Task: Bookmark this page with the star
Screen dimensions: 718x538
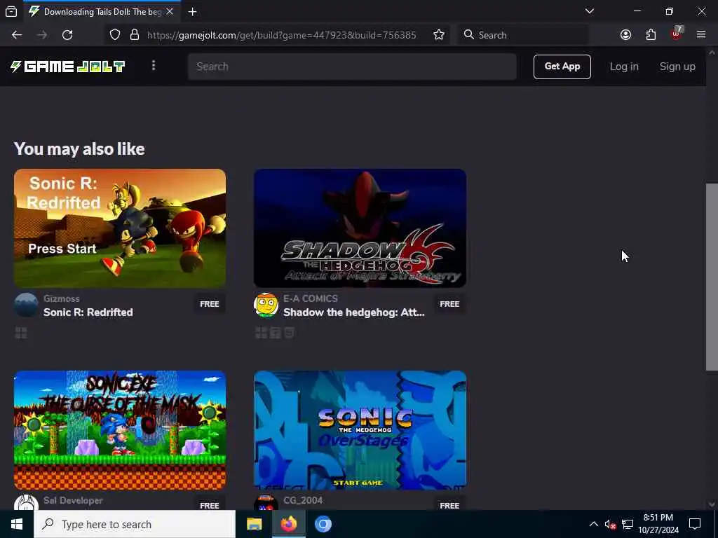Action: [439, 35]
